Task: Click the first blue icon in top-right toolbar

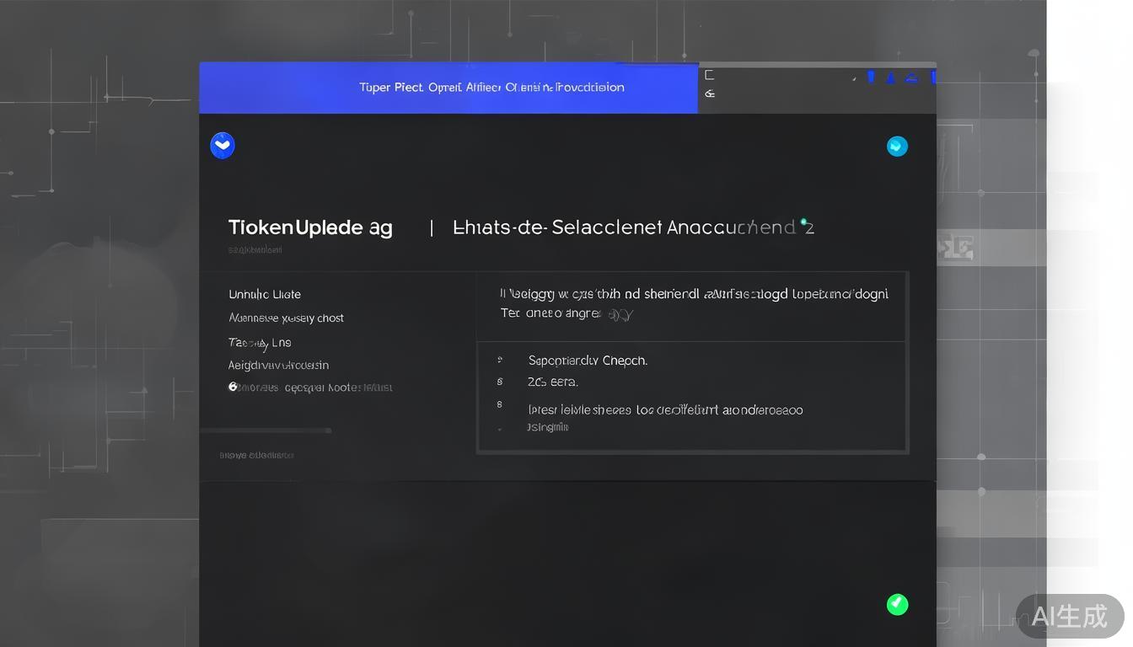Action: [x=871, y=78]
